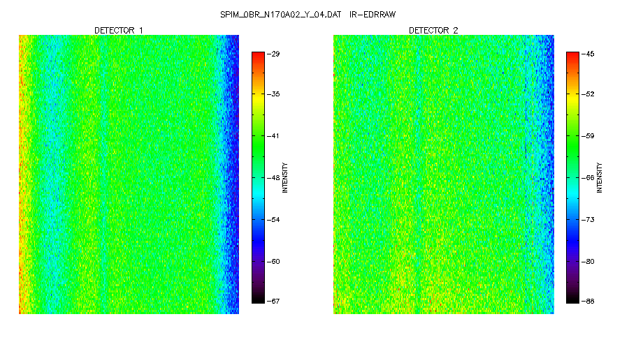Click the IR-EDRRAW label in the title
The height and width of the screenshot is (349, 629).
373,15
